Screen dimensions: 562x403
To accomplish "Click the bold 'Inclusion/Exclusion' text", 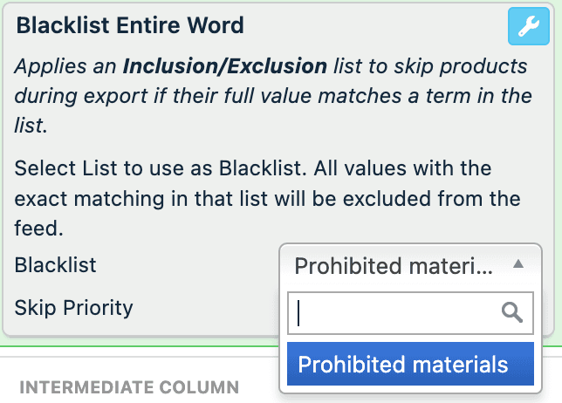I will click(x=225, y=67).
